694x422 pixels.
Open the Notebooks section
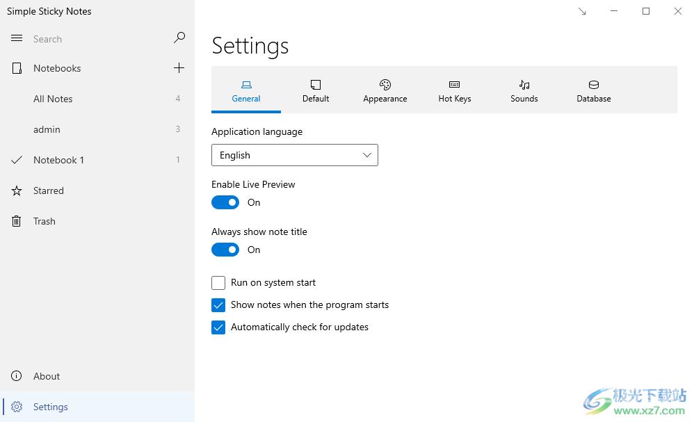coord(97,68)
